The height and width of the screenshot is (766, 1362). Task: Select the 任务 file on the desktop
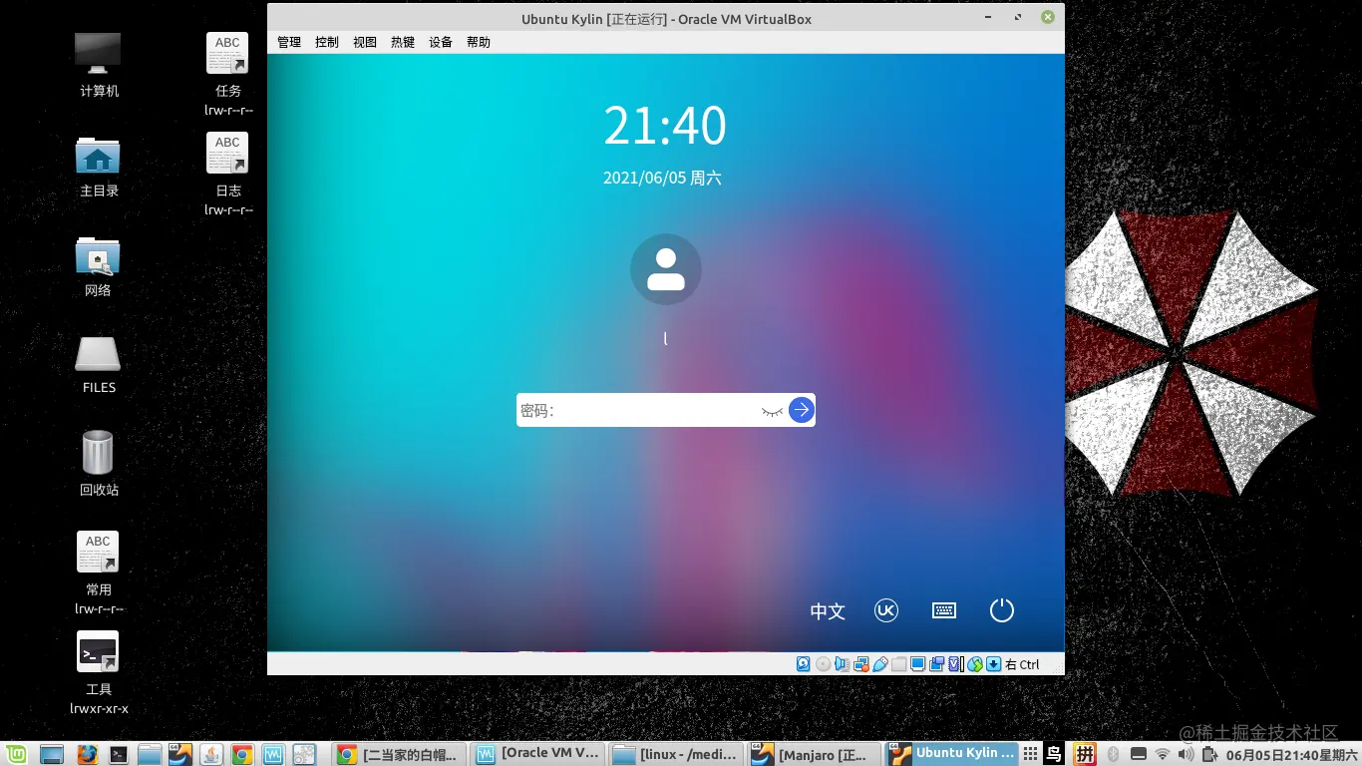pos(228,74)
